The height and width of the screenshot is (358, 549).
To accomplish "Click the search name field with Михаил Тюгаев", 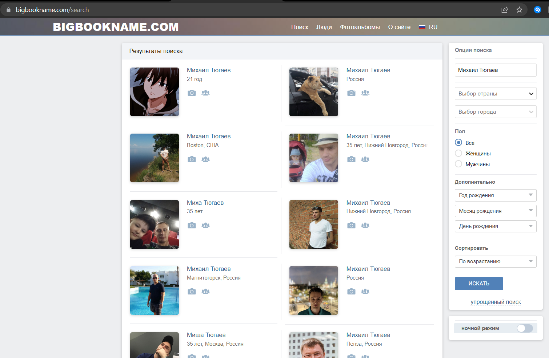I will coord(496,70).
